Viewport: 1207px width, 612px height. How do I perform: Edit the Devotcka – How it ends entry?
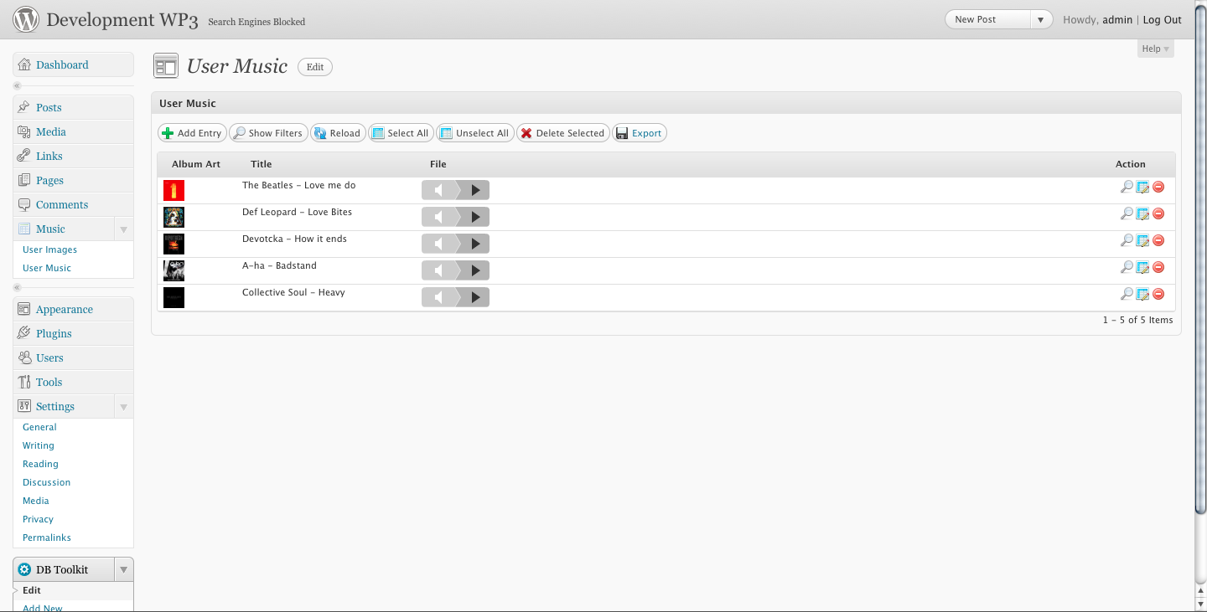(1142, 240)
